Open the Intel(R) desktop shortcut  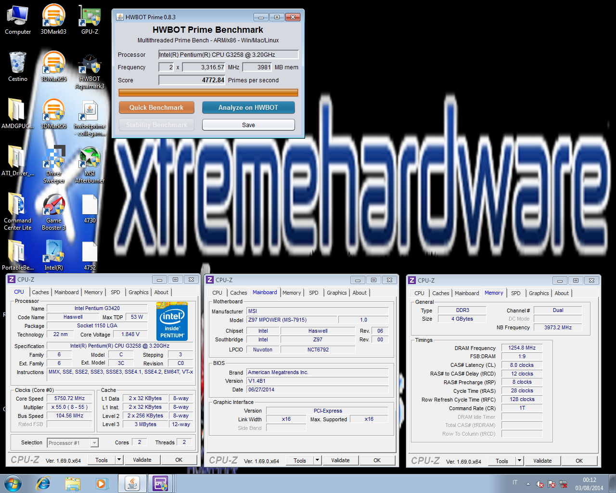point(53,255)
